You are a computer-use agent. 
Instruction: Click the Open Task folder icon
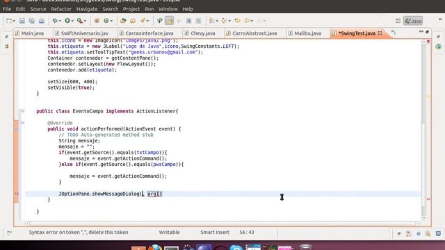tap(133, 21)
